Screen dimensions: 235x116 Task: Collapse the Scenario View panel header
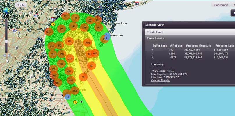click(188, 25)
